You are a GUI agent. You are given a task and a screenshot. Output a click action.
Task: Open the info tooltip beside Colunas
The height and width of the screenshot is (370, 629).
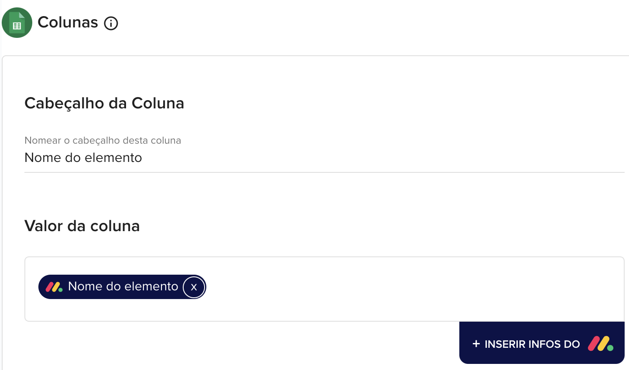(x=111, y=23)
